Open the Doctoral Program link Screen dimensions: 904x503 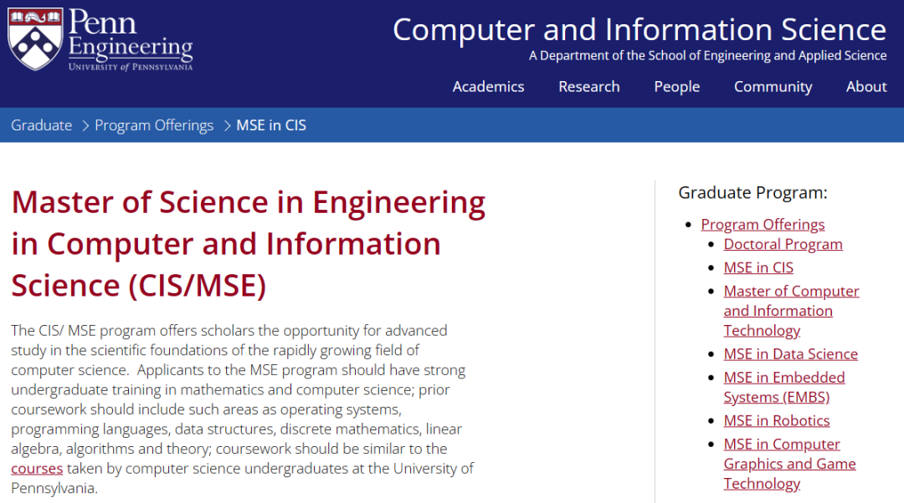[783, 244]
